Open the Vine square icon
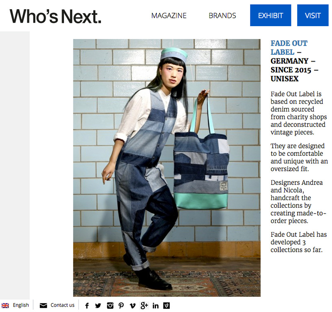This screenshot has width=332, height=312. click(166, 305)
